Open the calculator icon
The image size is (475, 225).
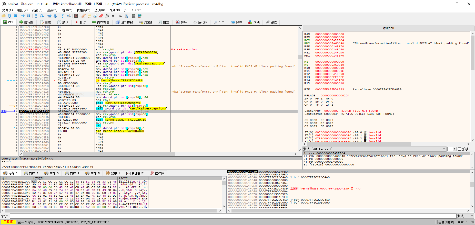pyautogui.click(x=134, y=16)
